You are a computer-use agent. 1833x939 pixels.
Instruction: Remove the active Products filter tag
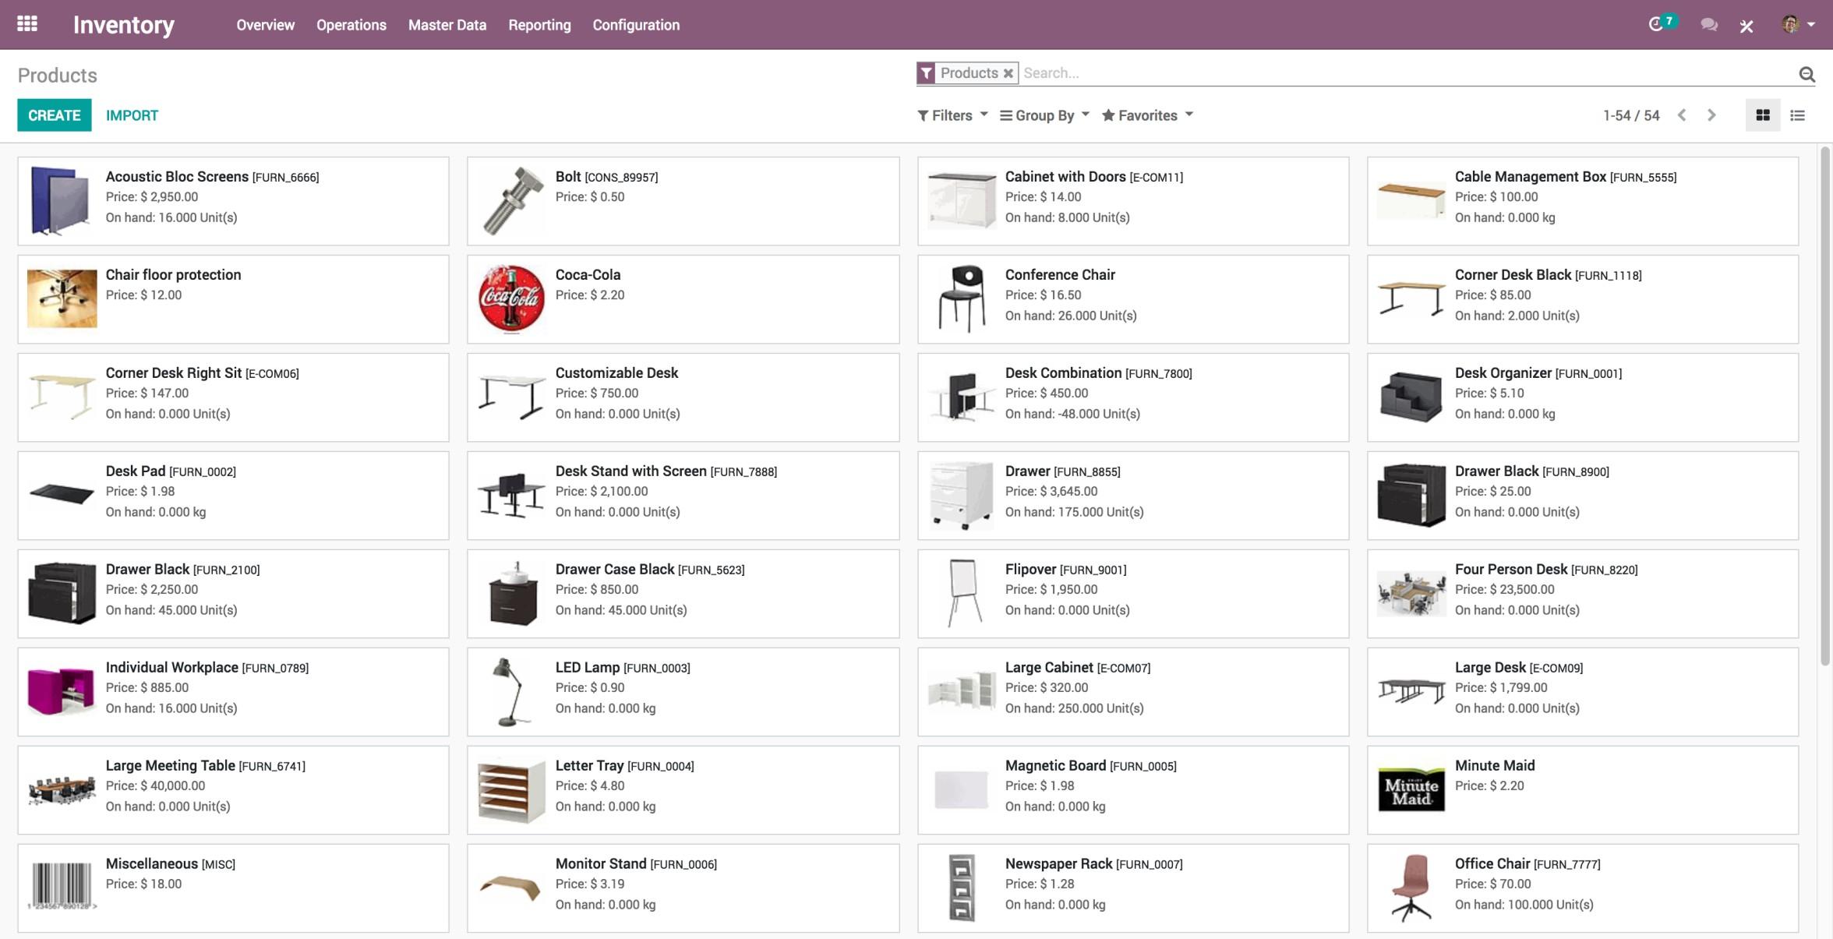point(1009,73)
